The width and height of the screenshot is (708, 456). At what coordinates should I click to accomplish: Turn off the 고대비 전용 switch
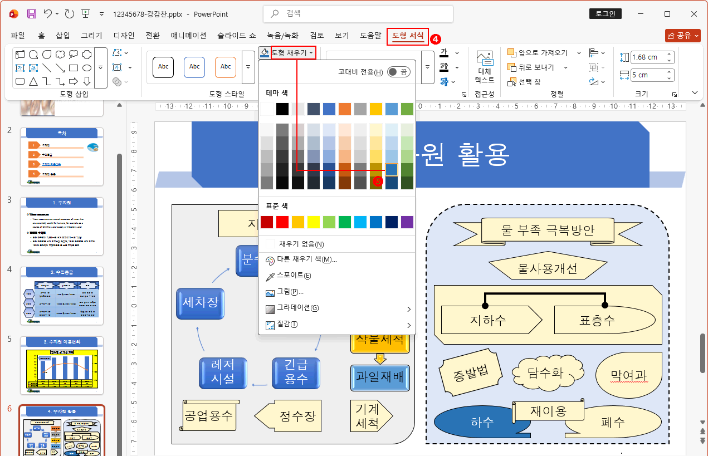[399, 72]
